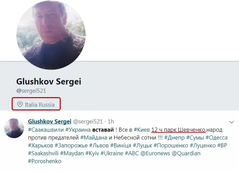
Task: Click the Glushkov Sergei profile header name
Action: coord(49,81)
